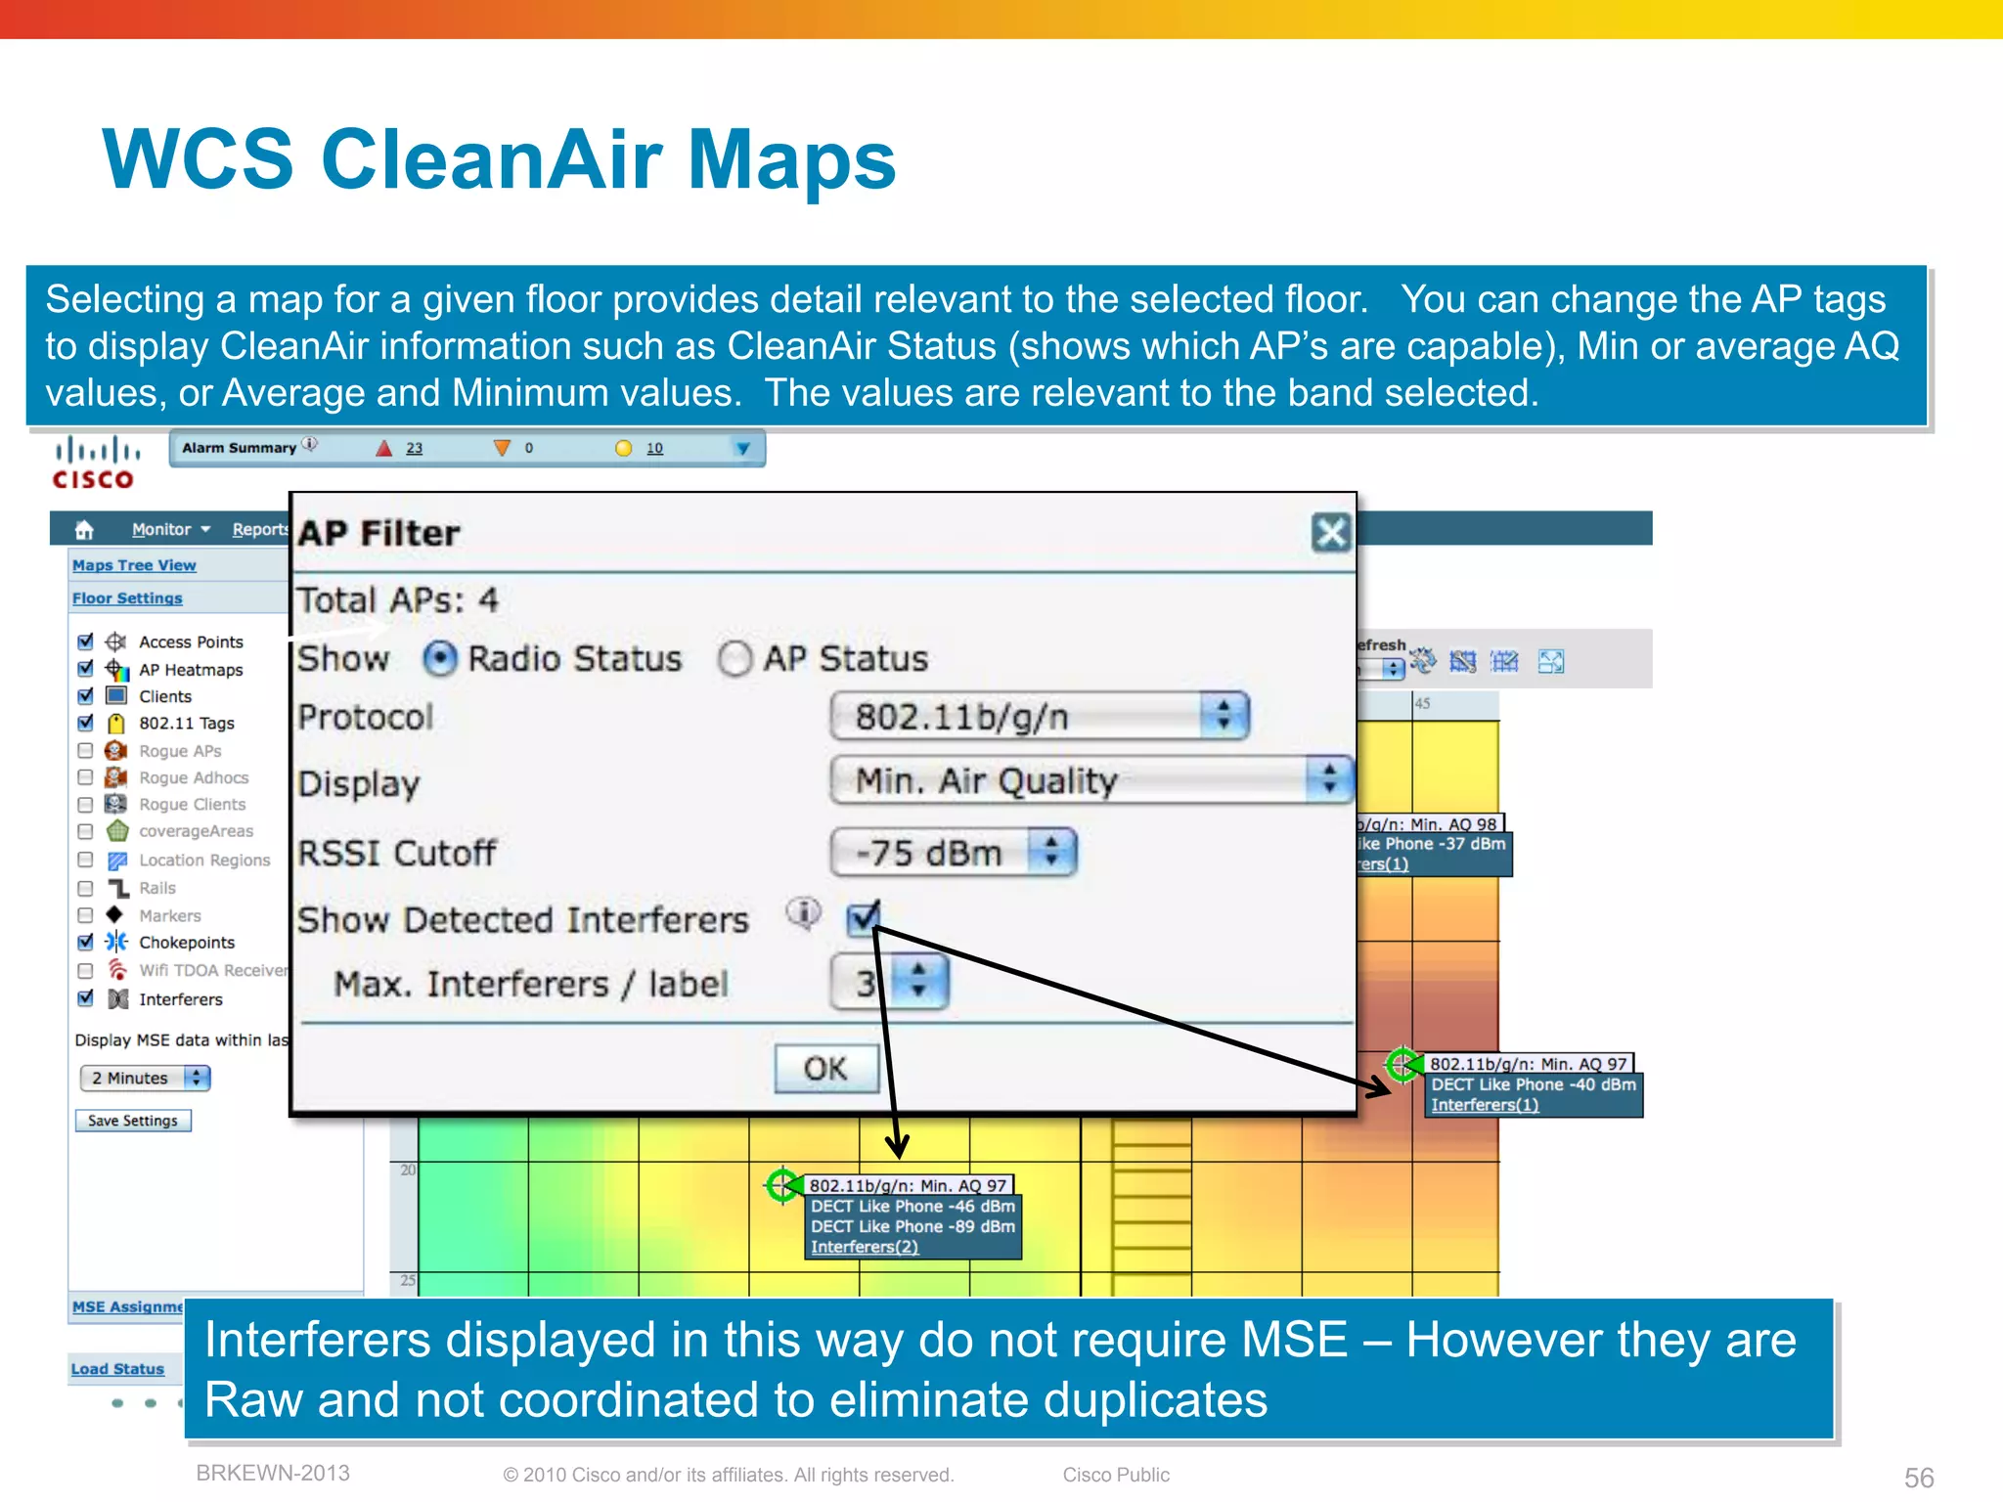The width and height of the screenshot is (2003, 1502).
Task: Select the Radio Status radio button
Action: (x=440, y=658)
